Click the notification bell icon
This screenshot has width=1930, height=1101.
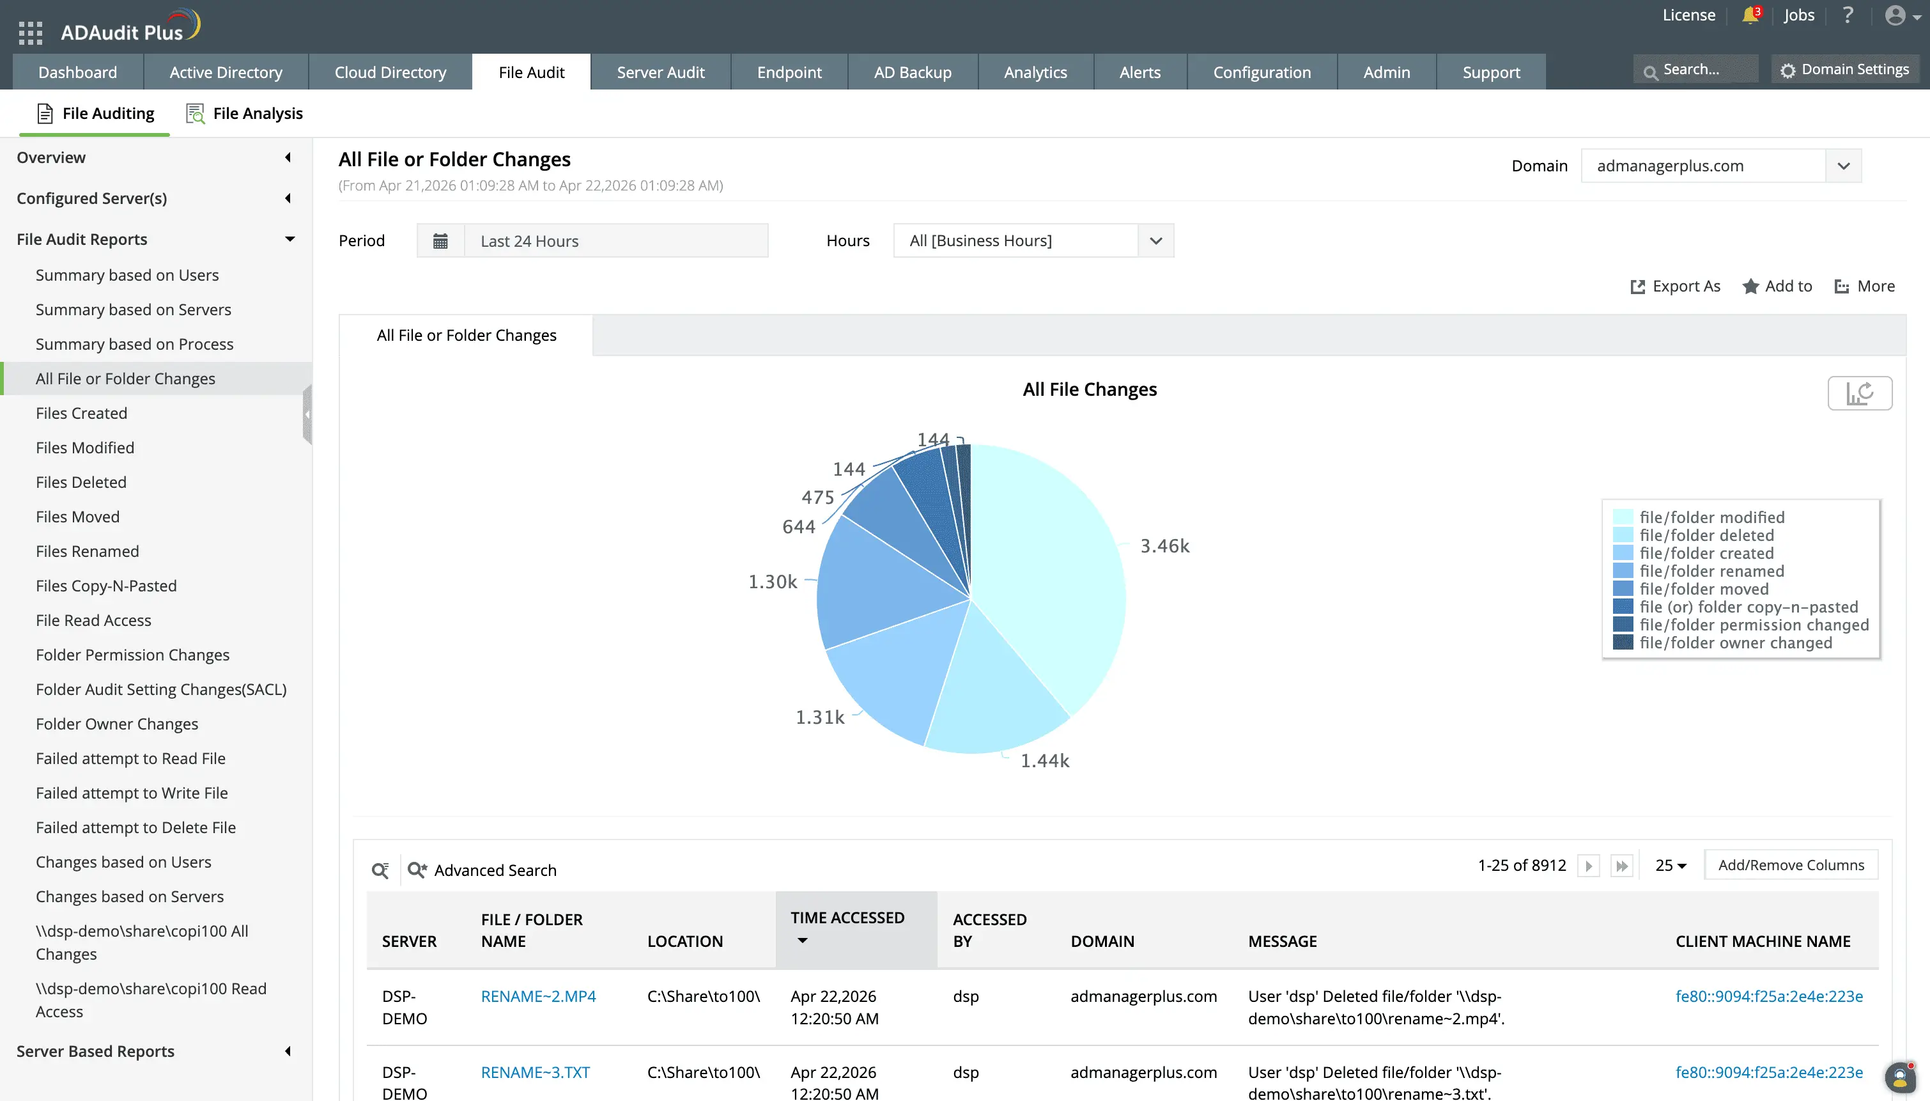[1750, 15]
